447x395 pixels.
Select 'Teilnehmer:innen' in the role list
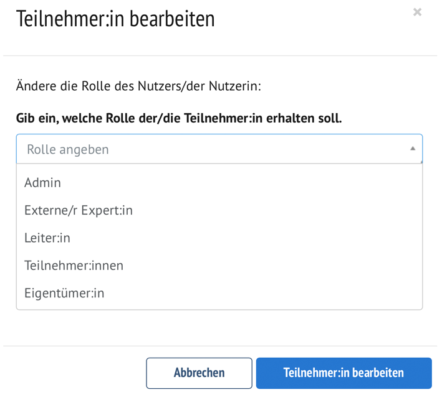[x=74, y=266]
